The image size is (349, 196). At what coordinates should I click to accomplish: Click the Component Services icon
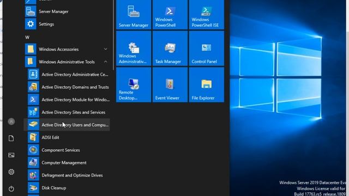click(x=33, y=150)
